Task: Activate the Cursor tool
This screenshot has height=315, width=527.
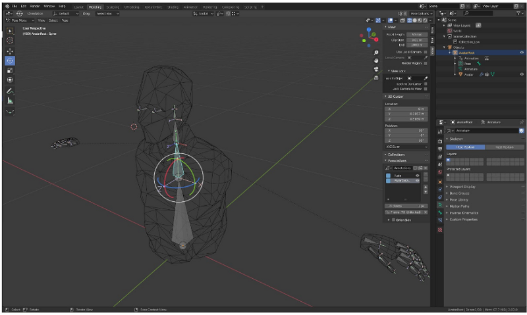Action: pos(10,40)
